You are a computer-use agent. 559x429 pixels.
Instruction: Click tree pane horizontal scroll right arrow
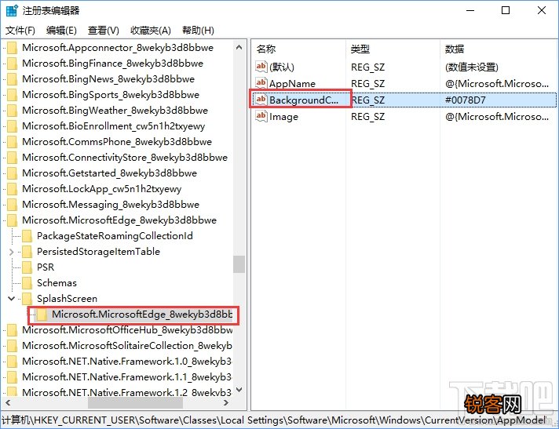click(226, 403)
